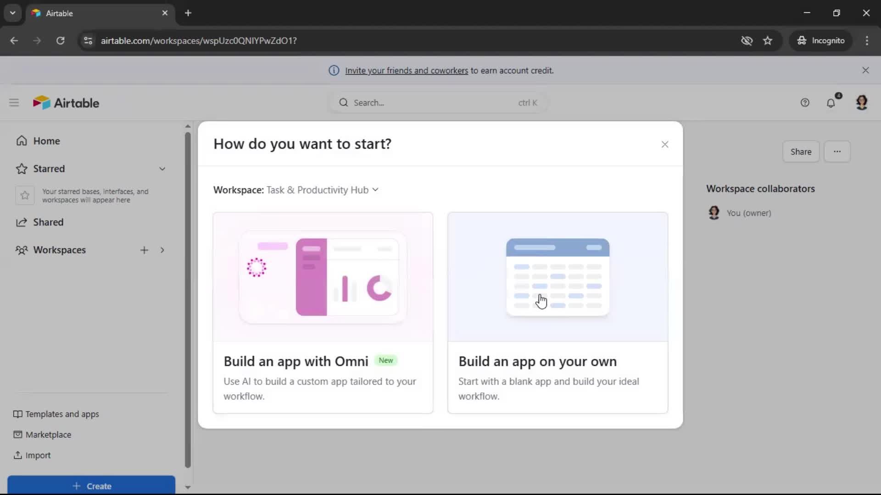881x495 pixels.
Task: Collapse the Starred section chevron
Action: click(162, 169)
